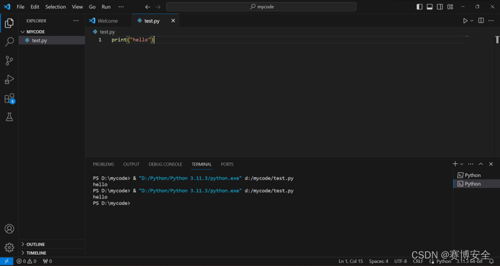Open run options dropdown next to play
This screenshot has width=500, height=266.
tap(472, 21)
